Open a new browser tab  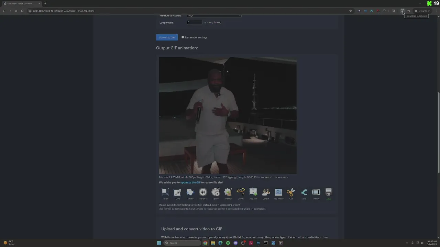coord(45,3)
